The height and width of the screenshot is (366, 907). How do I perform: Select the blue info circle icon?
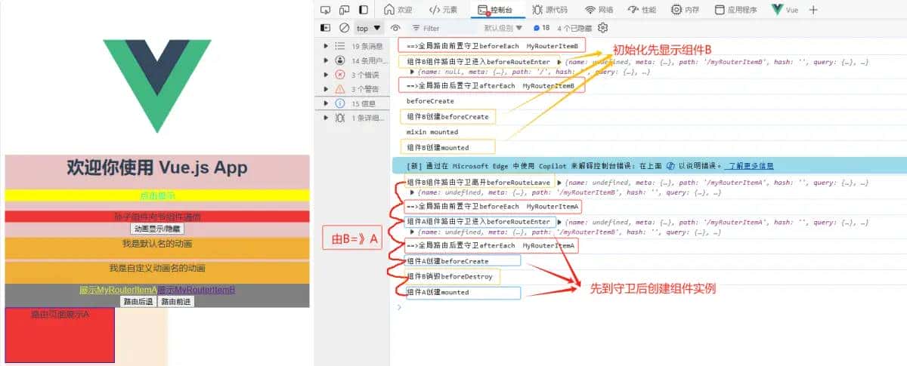tap(339, 103)
